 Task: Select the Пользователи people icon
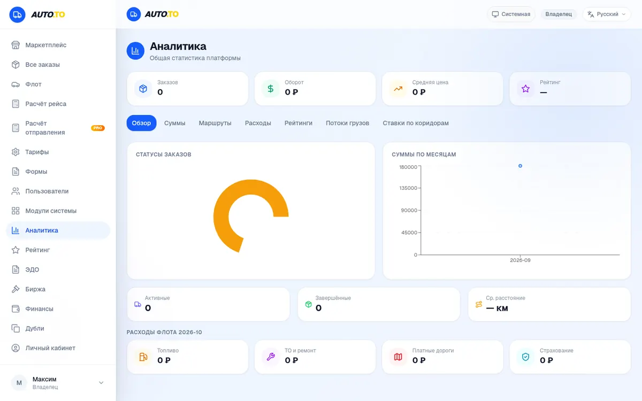[16, 191]
